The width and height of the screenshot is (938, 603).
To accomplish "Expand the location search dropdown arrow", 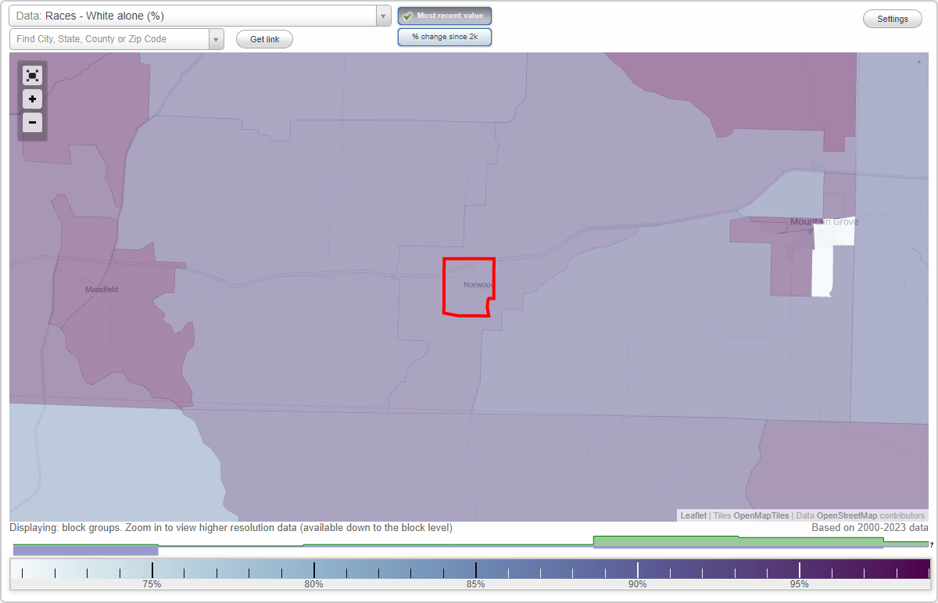I will 217,38.
